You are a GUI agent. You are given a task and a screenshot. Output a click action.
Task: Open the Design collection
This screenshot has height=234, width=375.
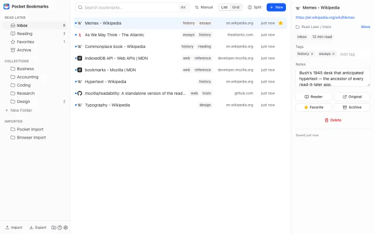35,101
